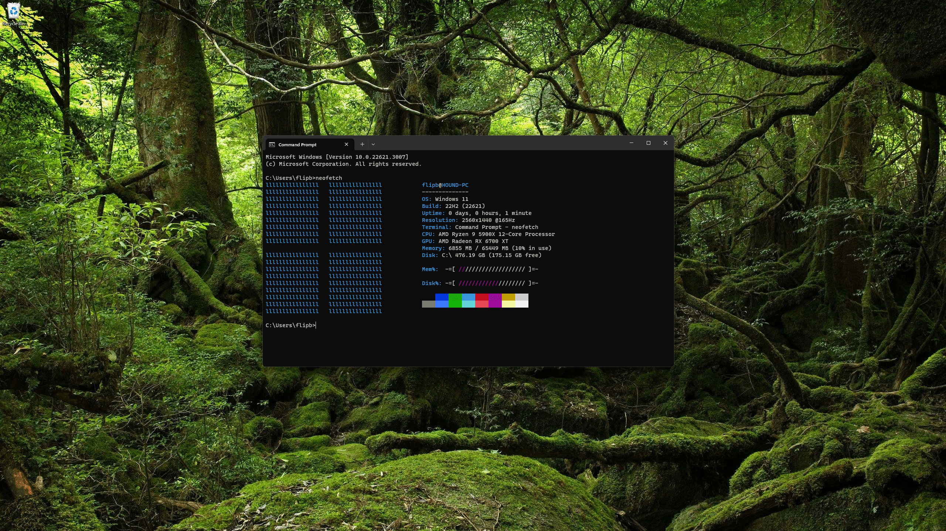Click the GPU AMD Radeon RX 6700 XT line
Viewport: 946px width, 531px height.
tap(465, 241)
